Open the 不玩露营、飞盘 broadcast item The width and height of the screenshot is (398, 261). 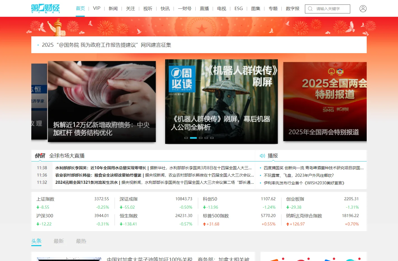[299, 175]
